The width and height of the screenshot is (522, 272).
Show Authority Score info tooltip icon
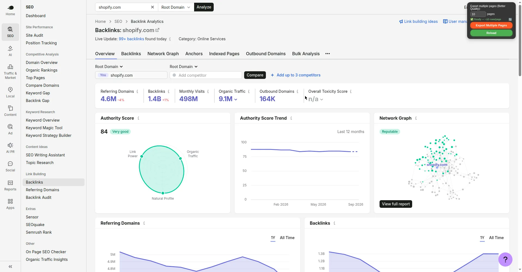click(138, 118)
